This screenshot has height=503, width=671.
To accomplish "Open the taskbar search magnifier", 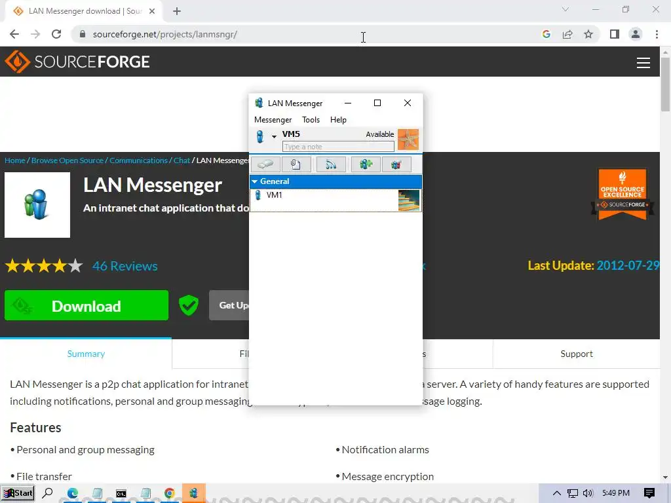I will click(x=47, y=493).
